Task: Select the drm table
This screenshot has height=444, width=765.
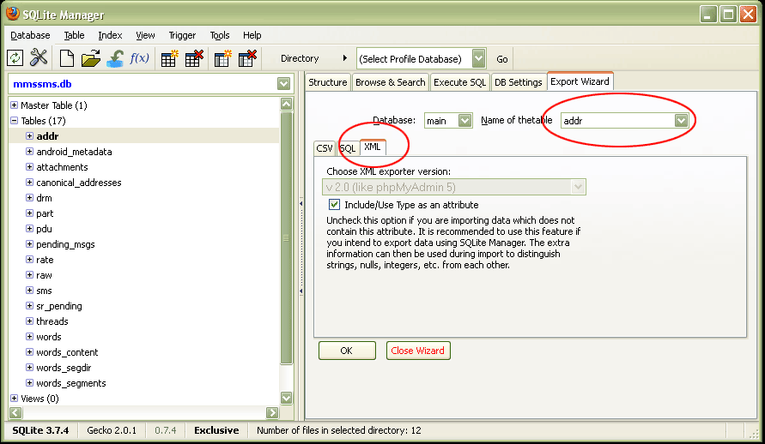Action: 44,198
